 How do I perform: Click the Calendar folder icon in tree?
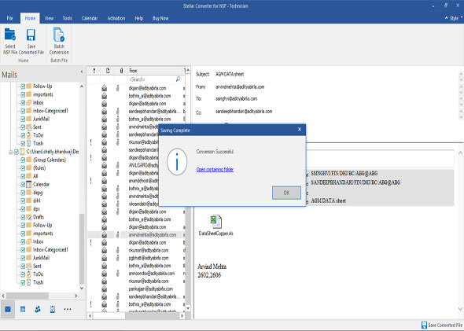coord(28,184)
